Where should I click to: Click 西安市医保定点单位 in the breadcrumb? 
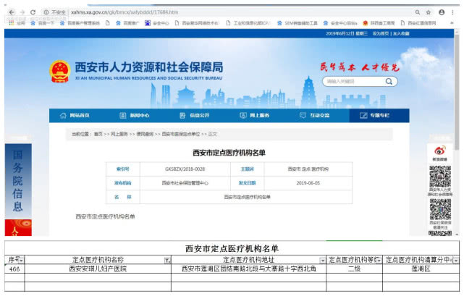(181, 134)
